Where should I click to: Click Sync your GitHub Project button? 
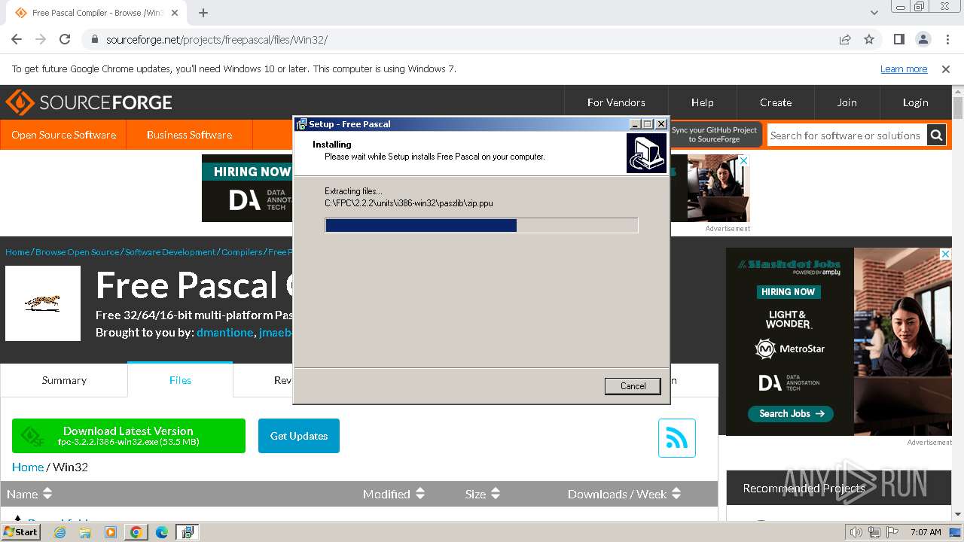[714, 135]
